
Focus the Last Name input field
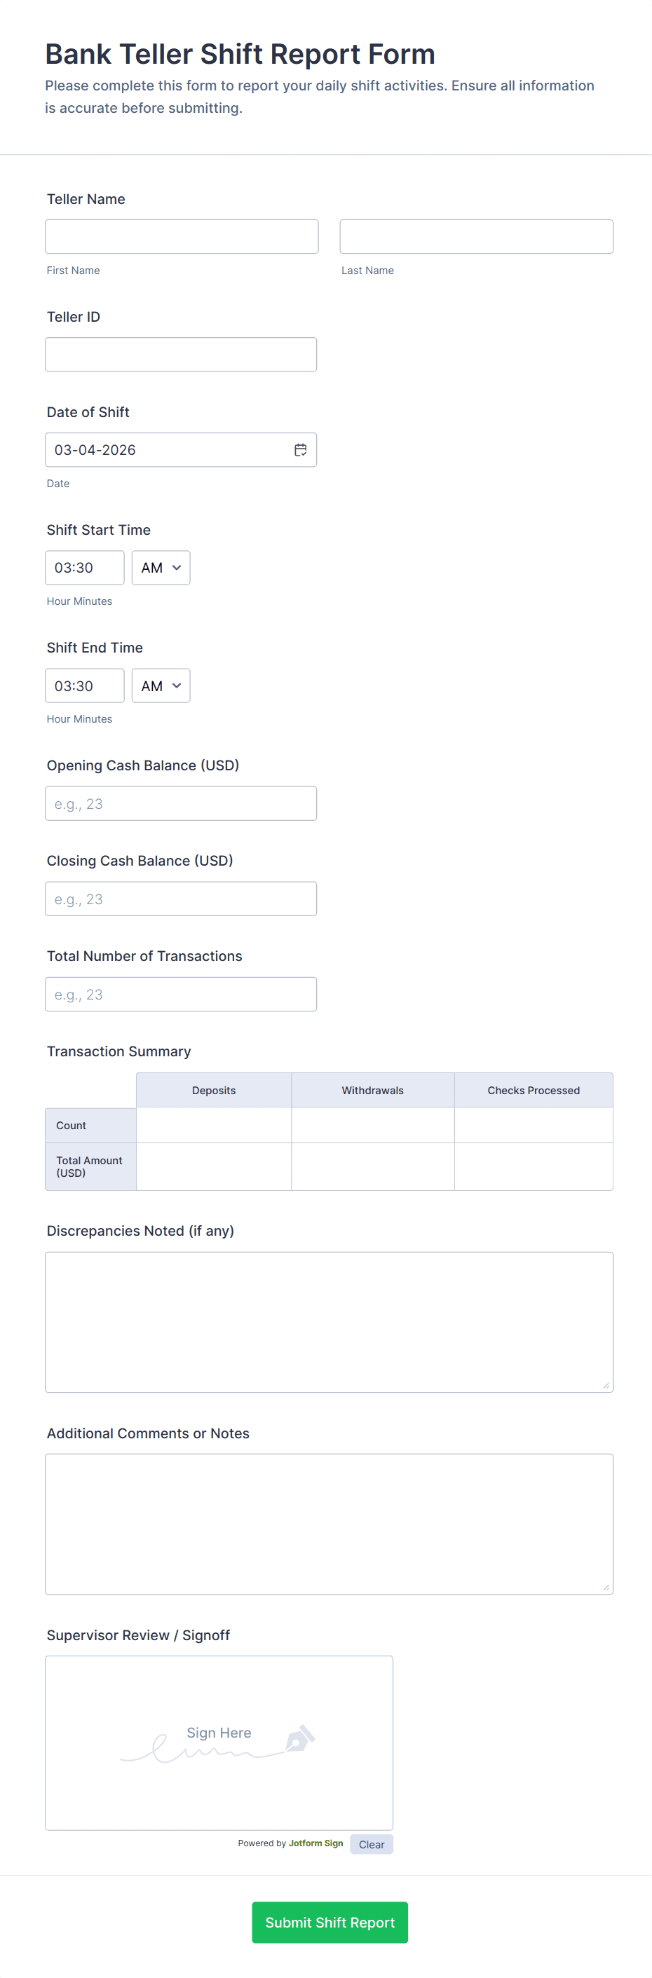tap(476, 236)
